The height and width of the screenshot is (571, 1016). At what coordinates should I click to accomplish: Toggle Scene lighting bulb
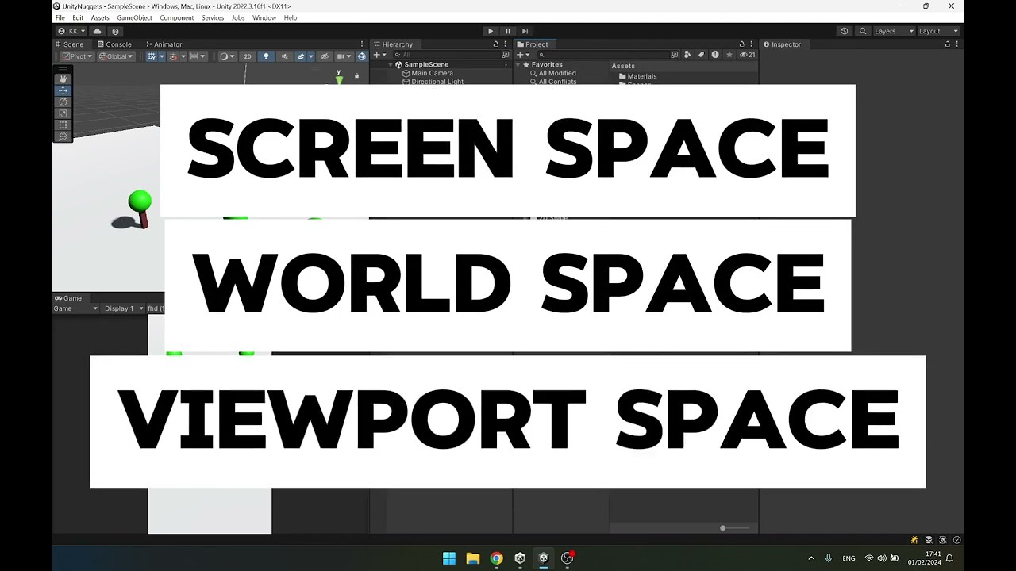click(x=266, y=56)
